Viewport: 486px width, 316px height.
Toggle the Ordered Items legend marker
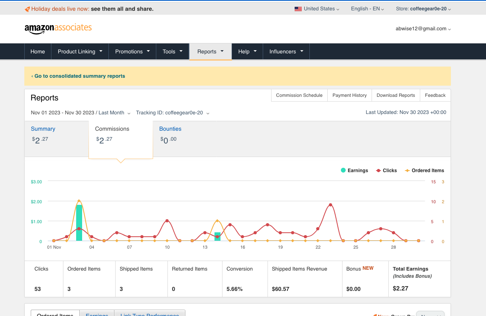point(407,171)
